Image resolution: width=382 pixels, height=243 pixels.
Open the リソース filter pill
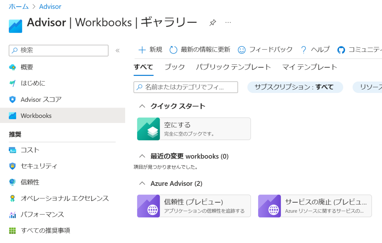click(367, 87)
